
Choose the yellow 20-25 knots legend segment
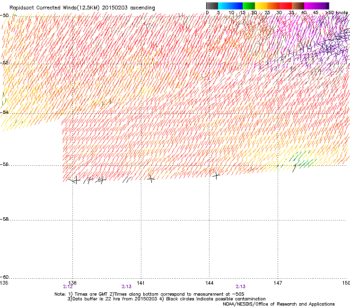[261, 6]
